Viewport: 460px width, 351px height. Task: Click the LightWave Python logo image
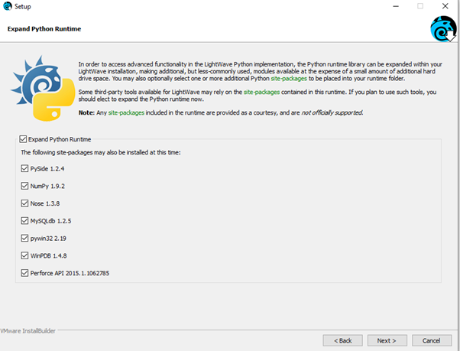pos(43,88)
